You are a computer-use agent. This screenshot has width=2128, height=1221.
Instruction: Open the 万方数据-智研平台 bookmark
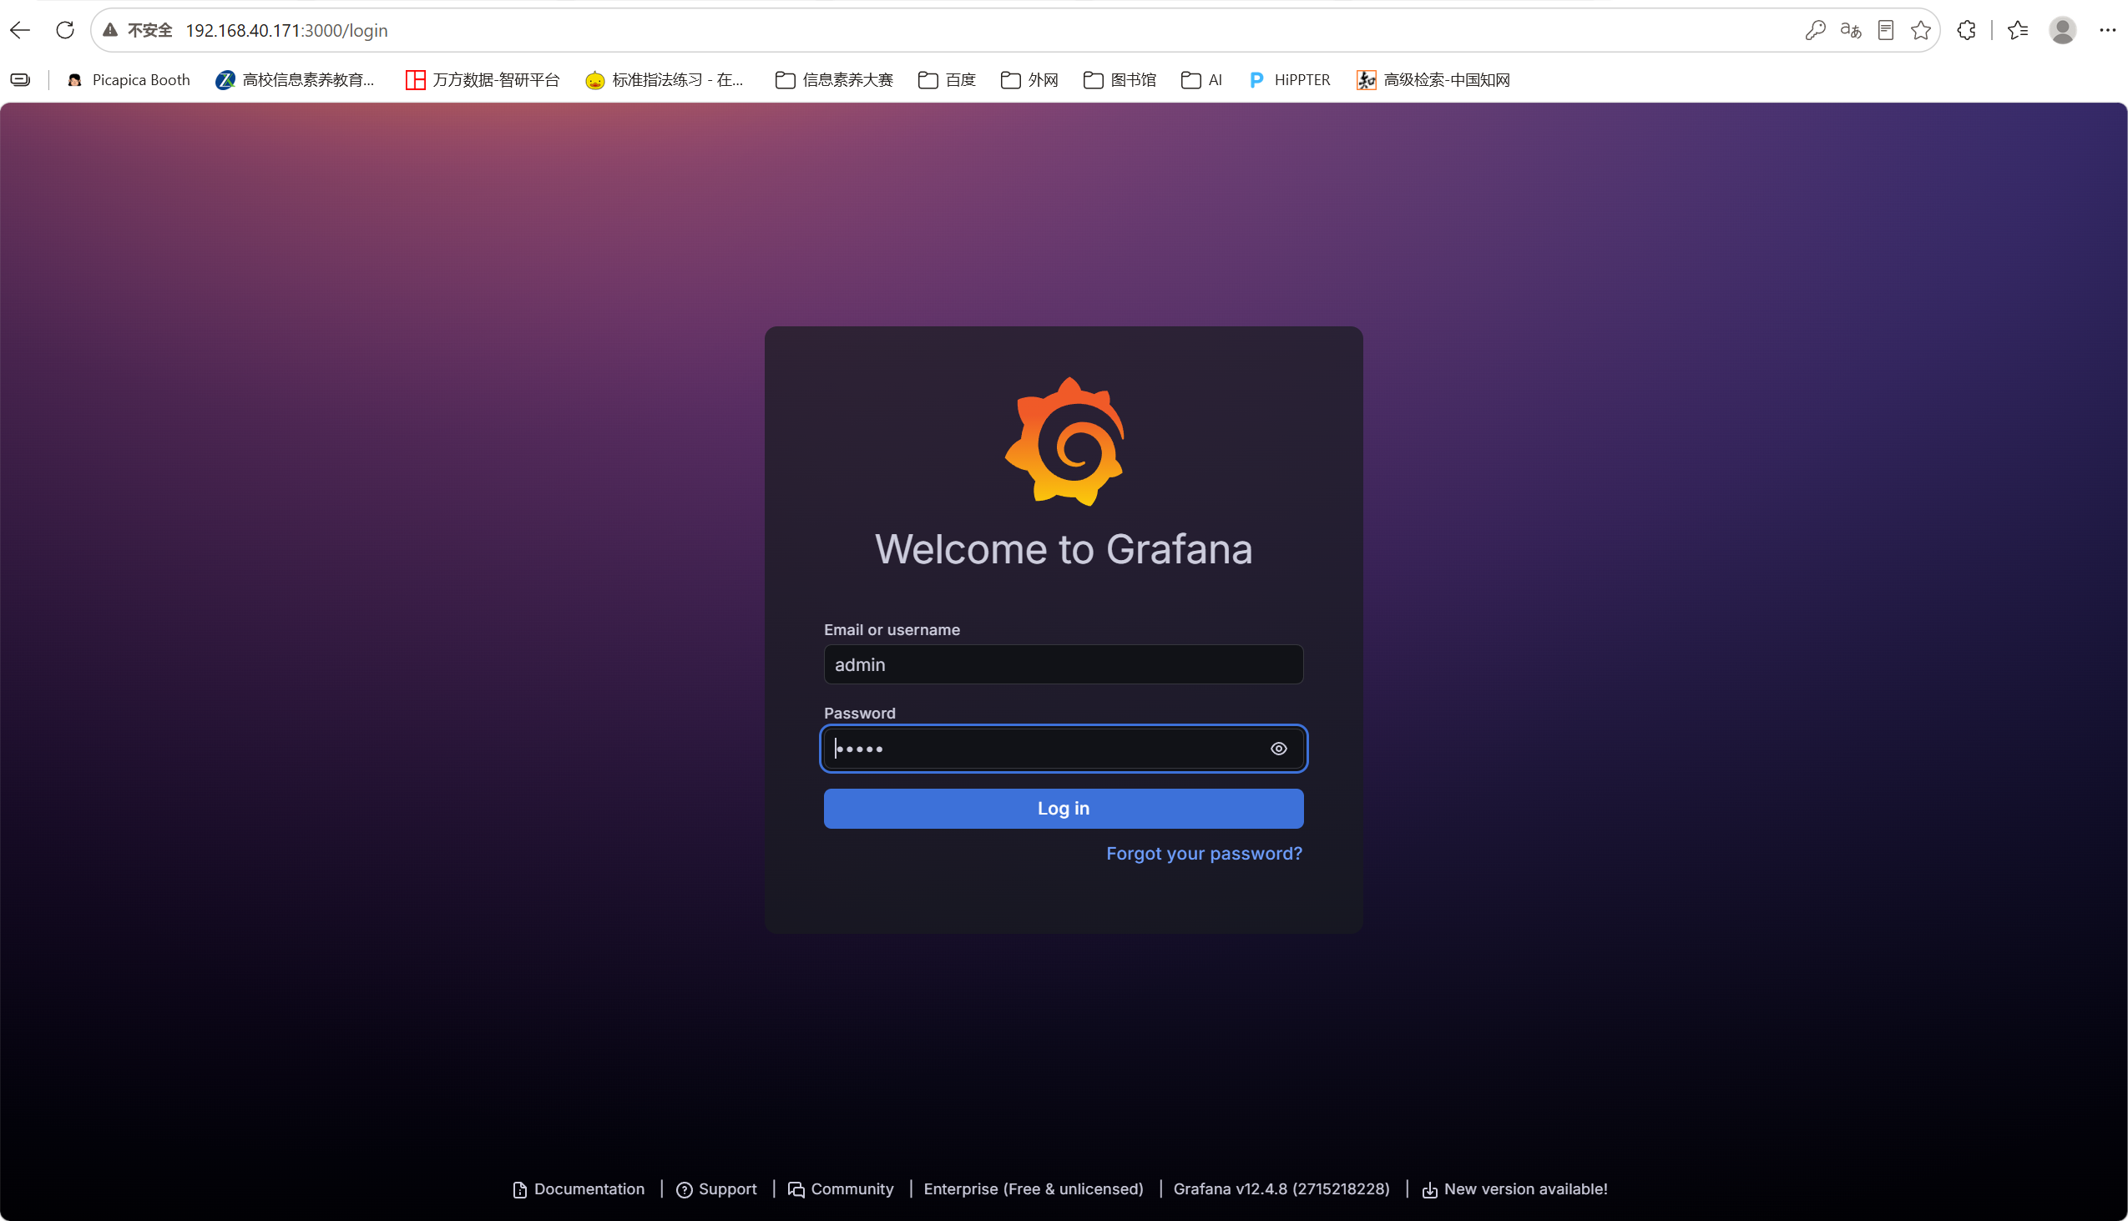pyautogui.click(x=483, y=79)
